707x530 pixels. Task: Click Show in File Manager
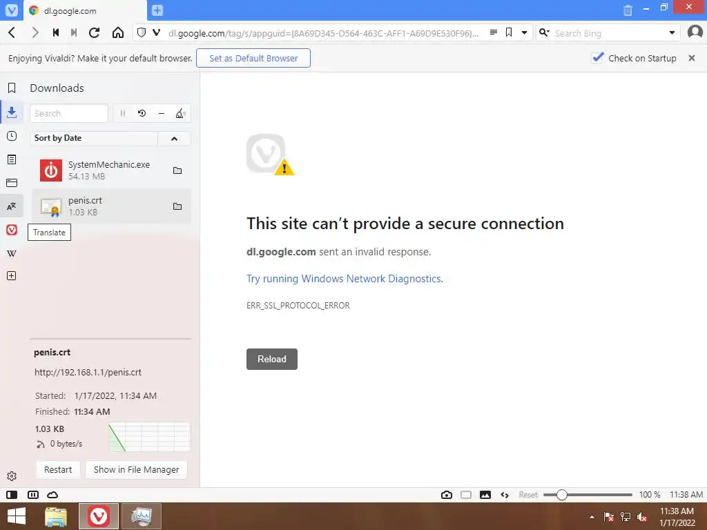[136, 469]
